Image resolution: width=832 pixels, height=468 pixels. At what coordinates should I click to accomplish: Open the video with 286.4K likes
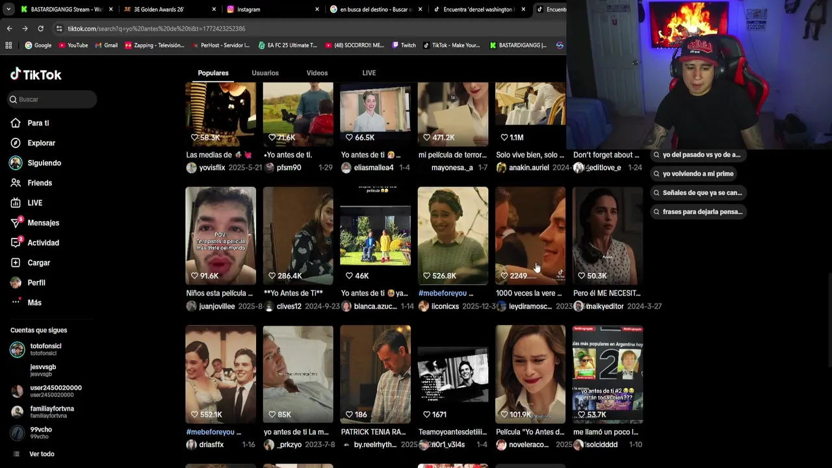click(x=298, y=236)
